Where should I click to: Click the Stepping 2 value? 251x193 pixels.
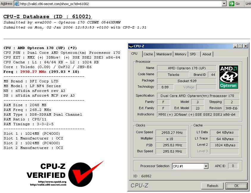click(232, 102)
